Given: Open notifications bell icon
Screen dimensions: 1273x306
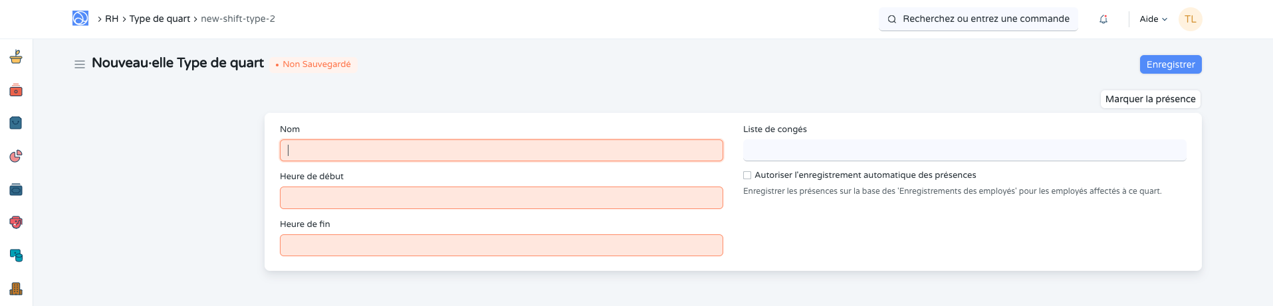Looking at the screenshot, I should (x=1103, y=19).
